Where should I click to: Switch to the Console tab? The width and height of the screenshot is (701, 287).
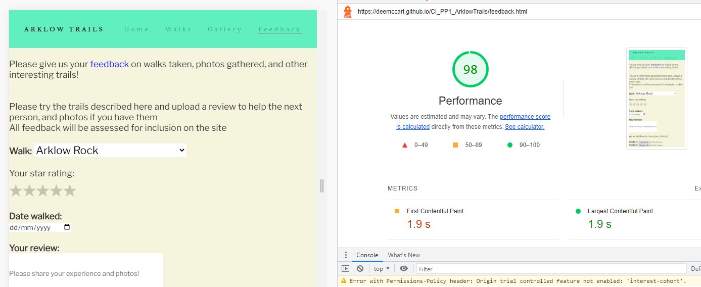coord(367,255)
